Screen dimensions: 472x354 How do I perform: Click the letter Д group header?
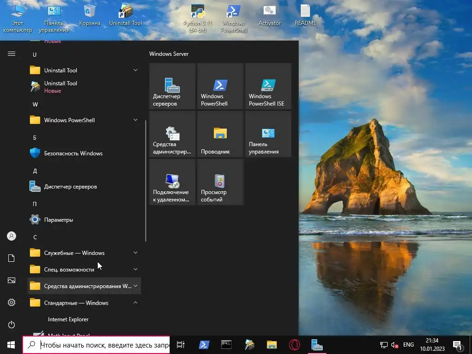(x=35, y=171)
